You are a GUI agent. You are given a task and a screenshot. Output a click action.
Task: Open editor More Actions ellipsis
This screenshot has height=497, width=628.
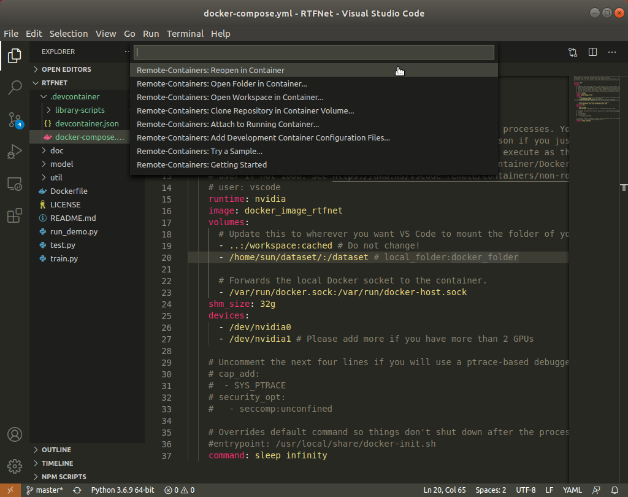612,52
